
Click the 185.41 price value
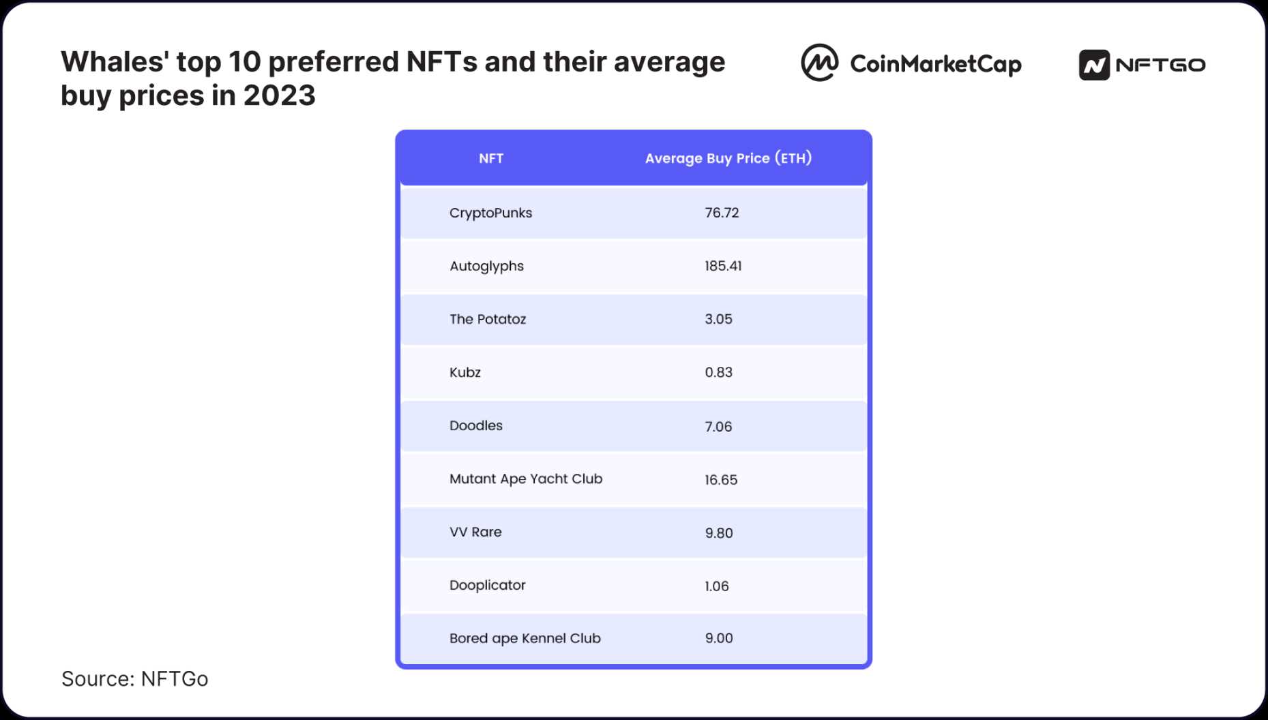723,266
